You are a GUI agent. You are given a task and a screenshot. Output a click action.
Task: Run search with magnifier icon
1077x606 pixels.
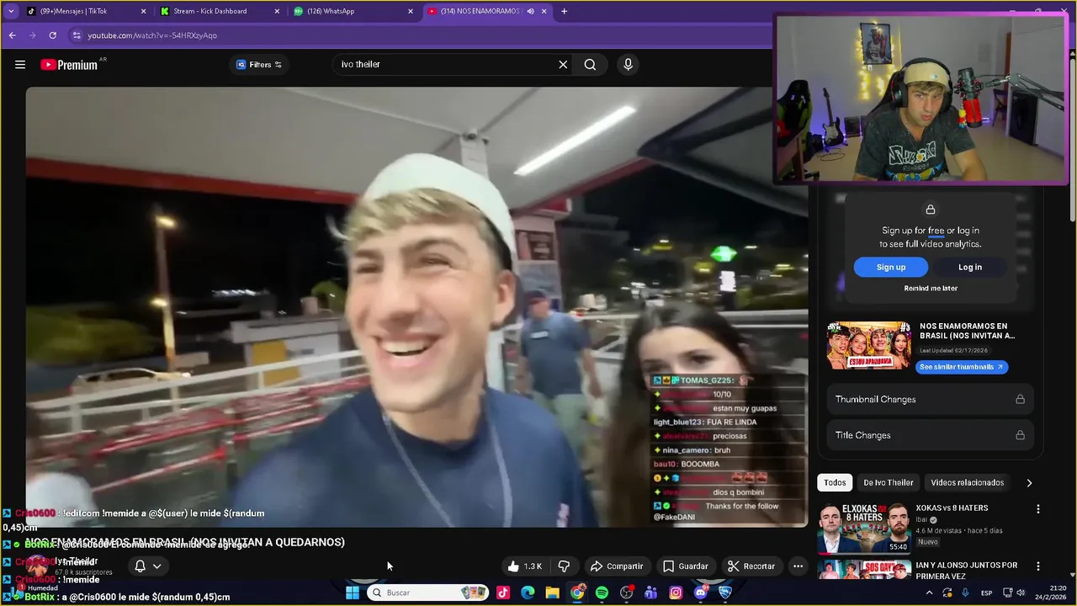click(590, 65)
